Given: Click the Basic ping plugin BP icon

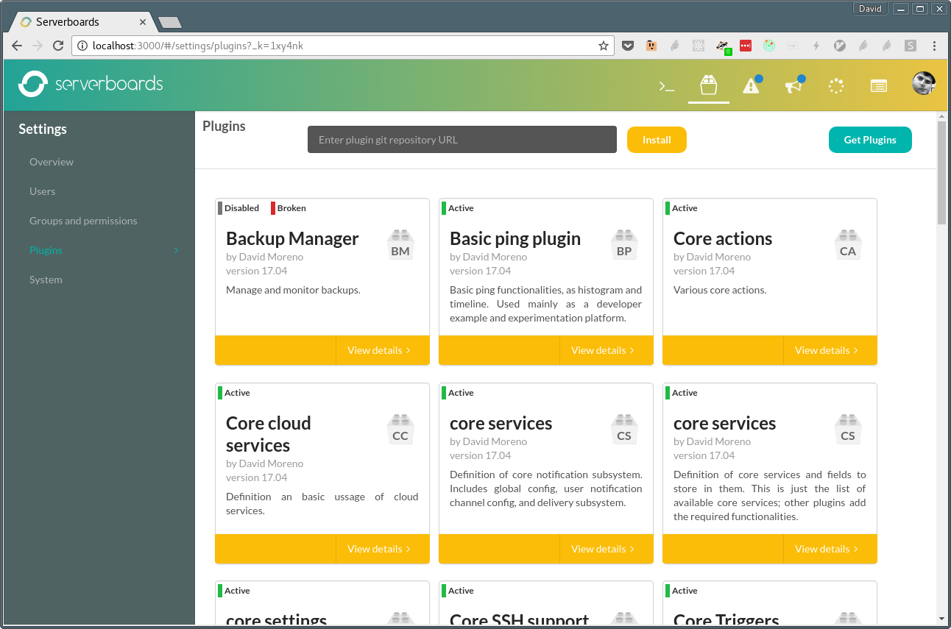Looking at the screenshot, I should tap(624, 245).
